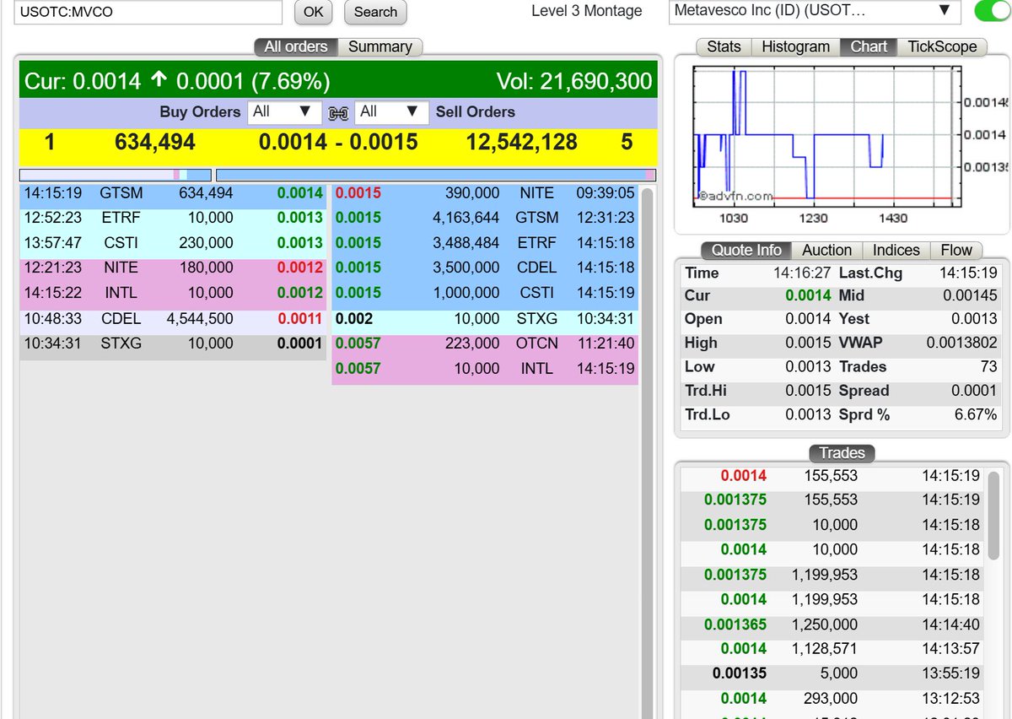Click the buy orders depth bar
Viewport: 1012px width, 719px height.
[x=116, y=175]
